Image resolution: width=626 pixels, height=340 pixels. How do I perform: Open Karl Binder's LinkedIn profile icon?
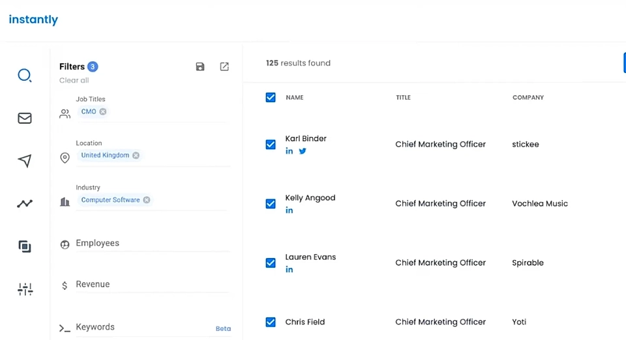click(x=290, y=151)
